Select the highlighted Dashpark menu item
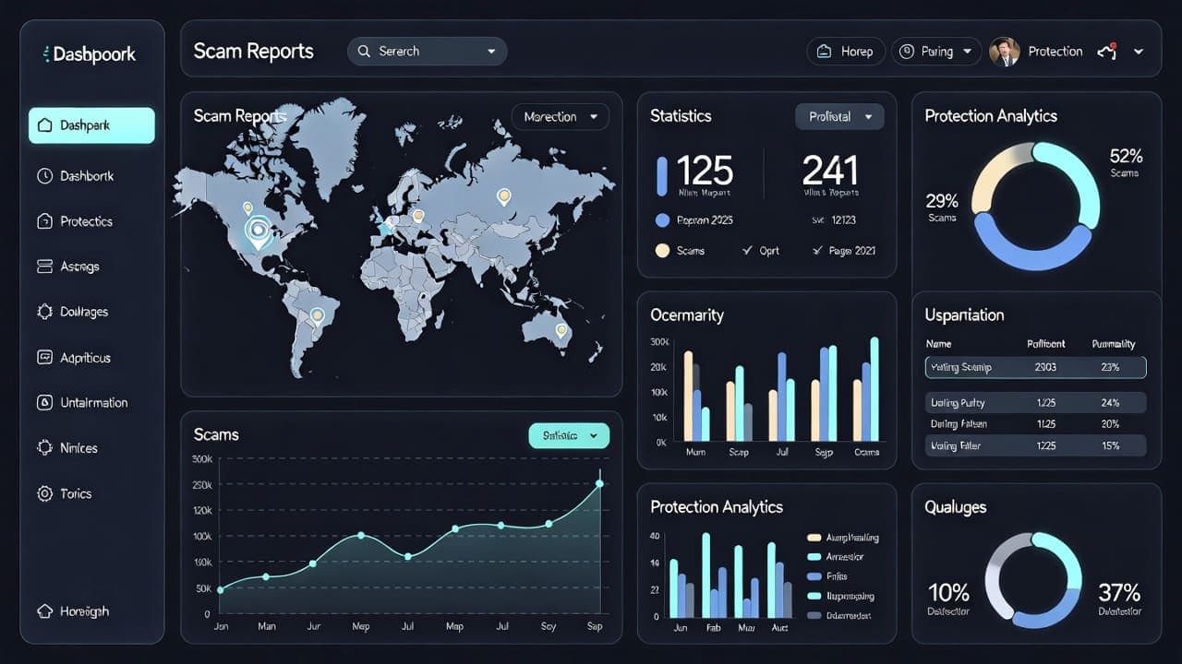 (90, 125)
